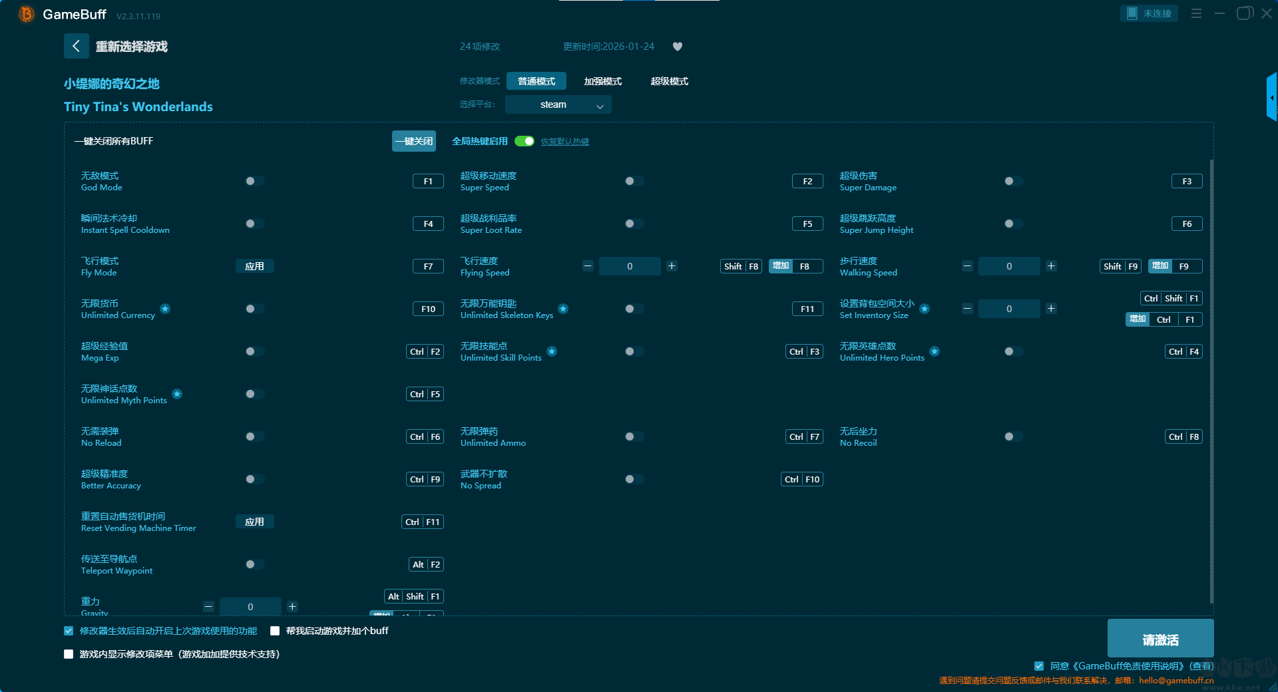Click the cheat list vertical scrollbar
1278x692 pixels.
(1211, 381)
